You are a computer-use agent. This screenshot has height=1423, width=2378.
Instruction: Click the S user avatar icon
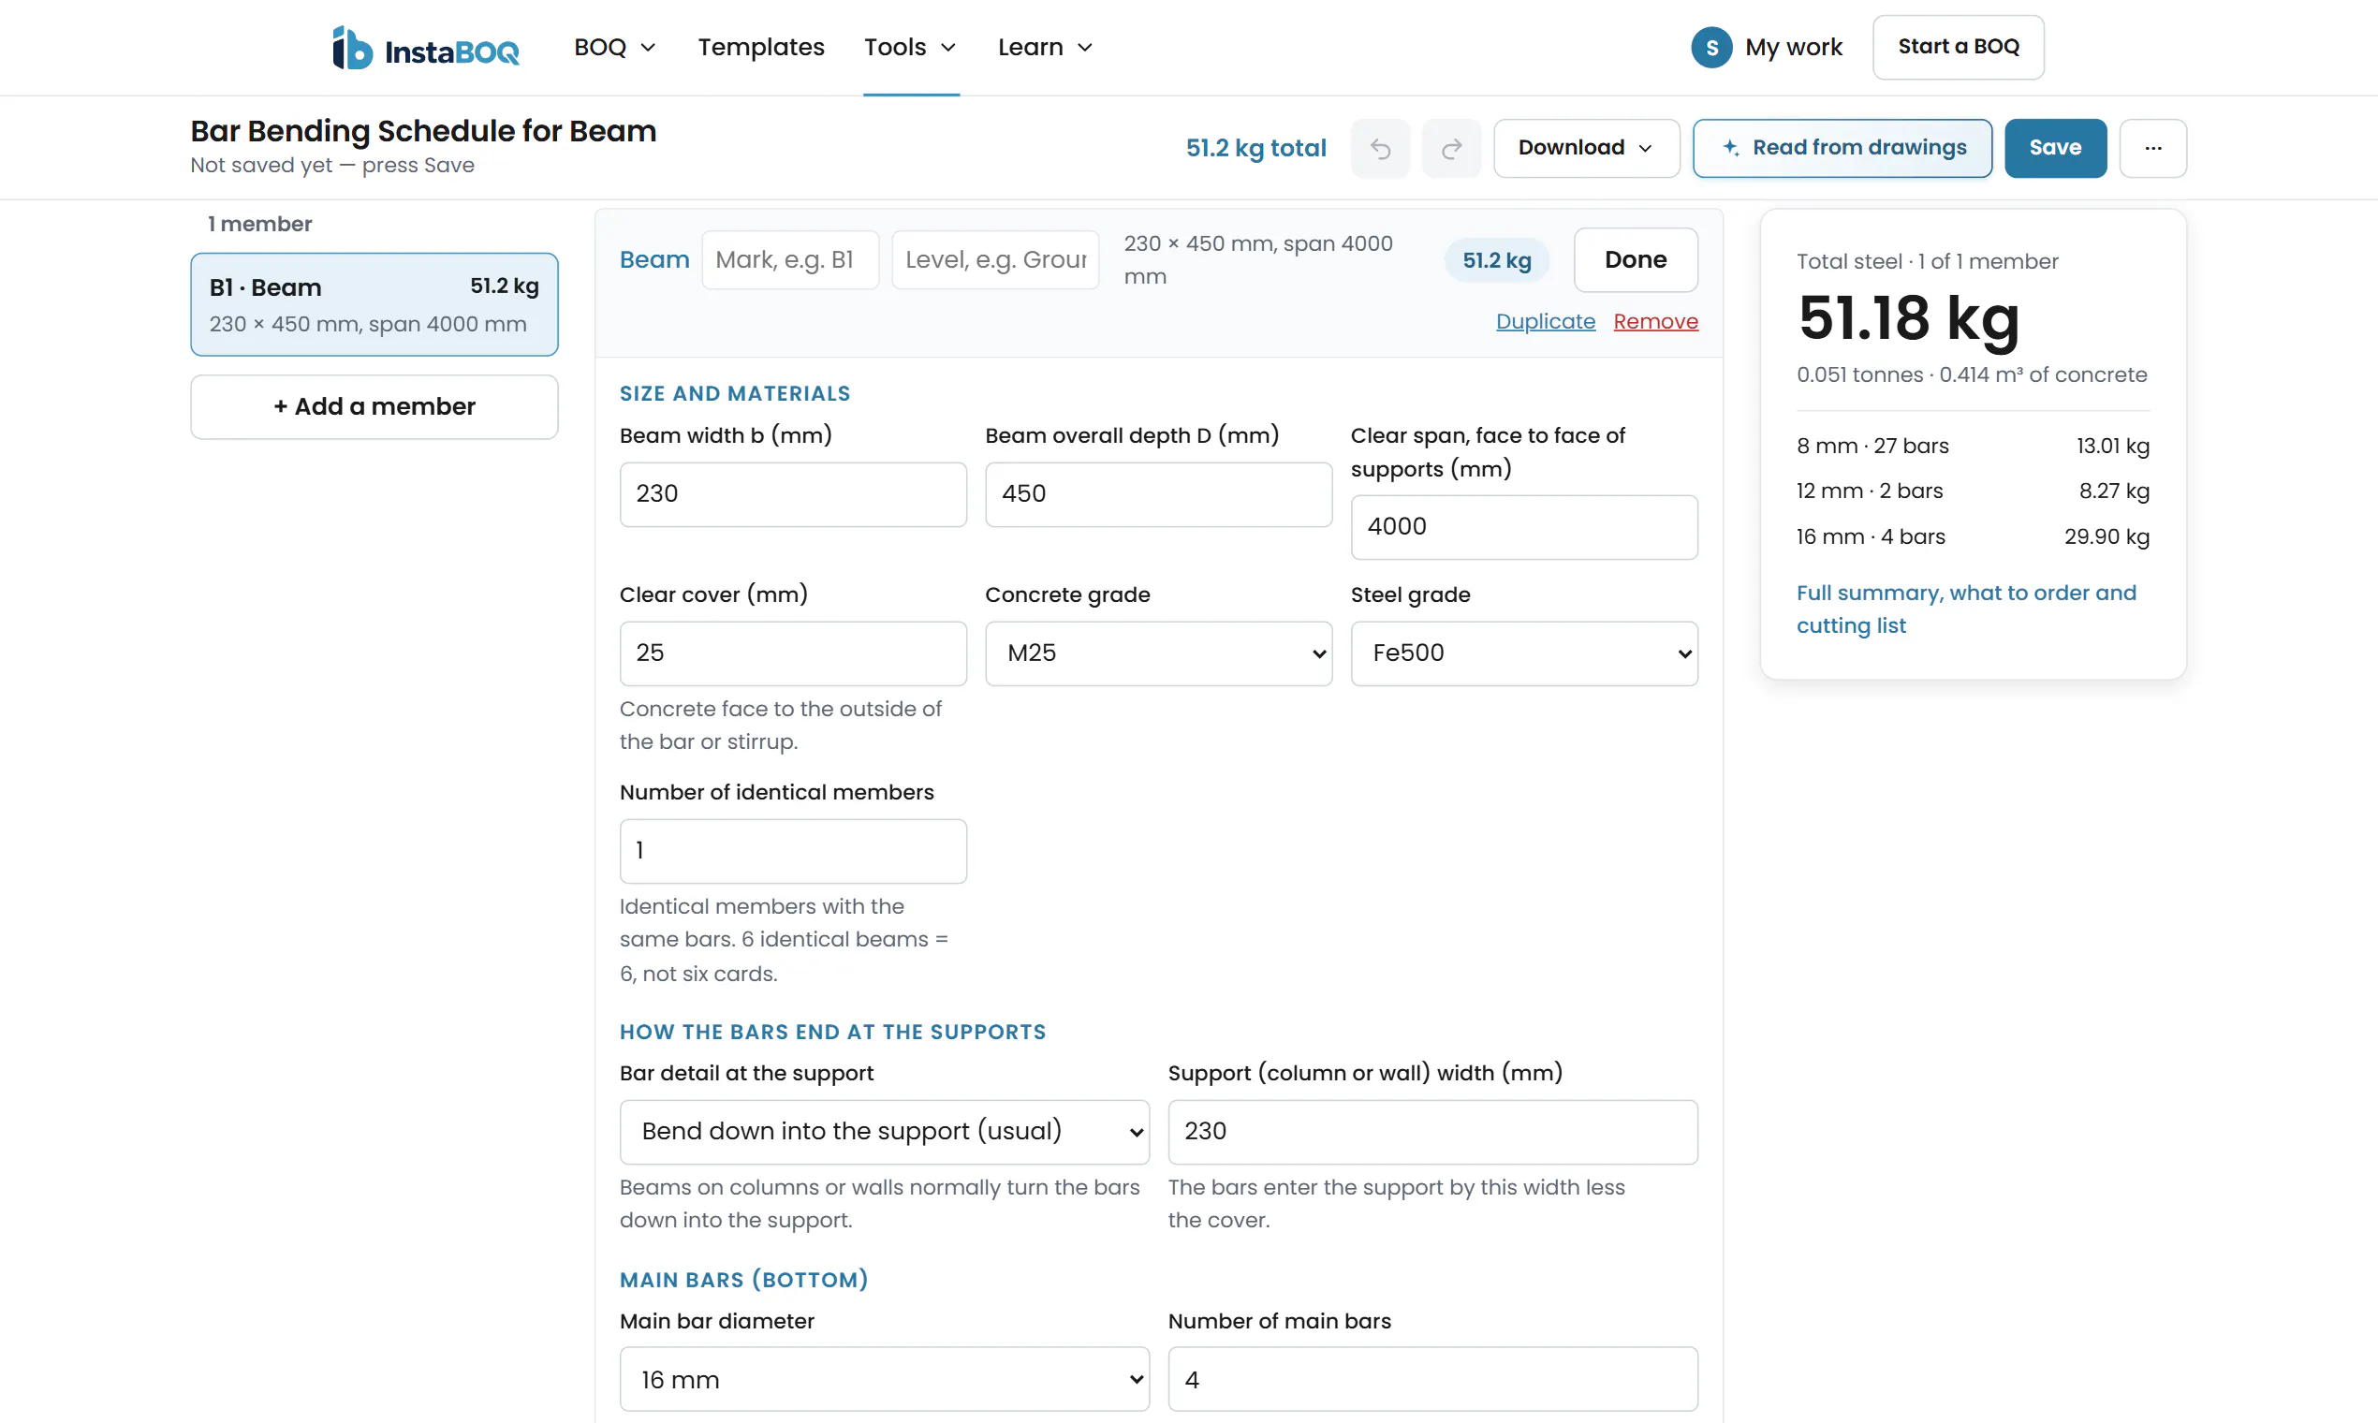(x=1711, y=47)
